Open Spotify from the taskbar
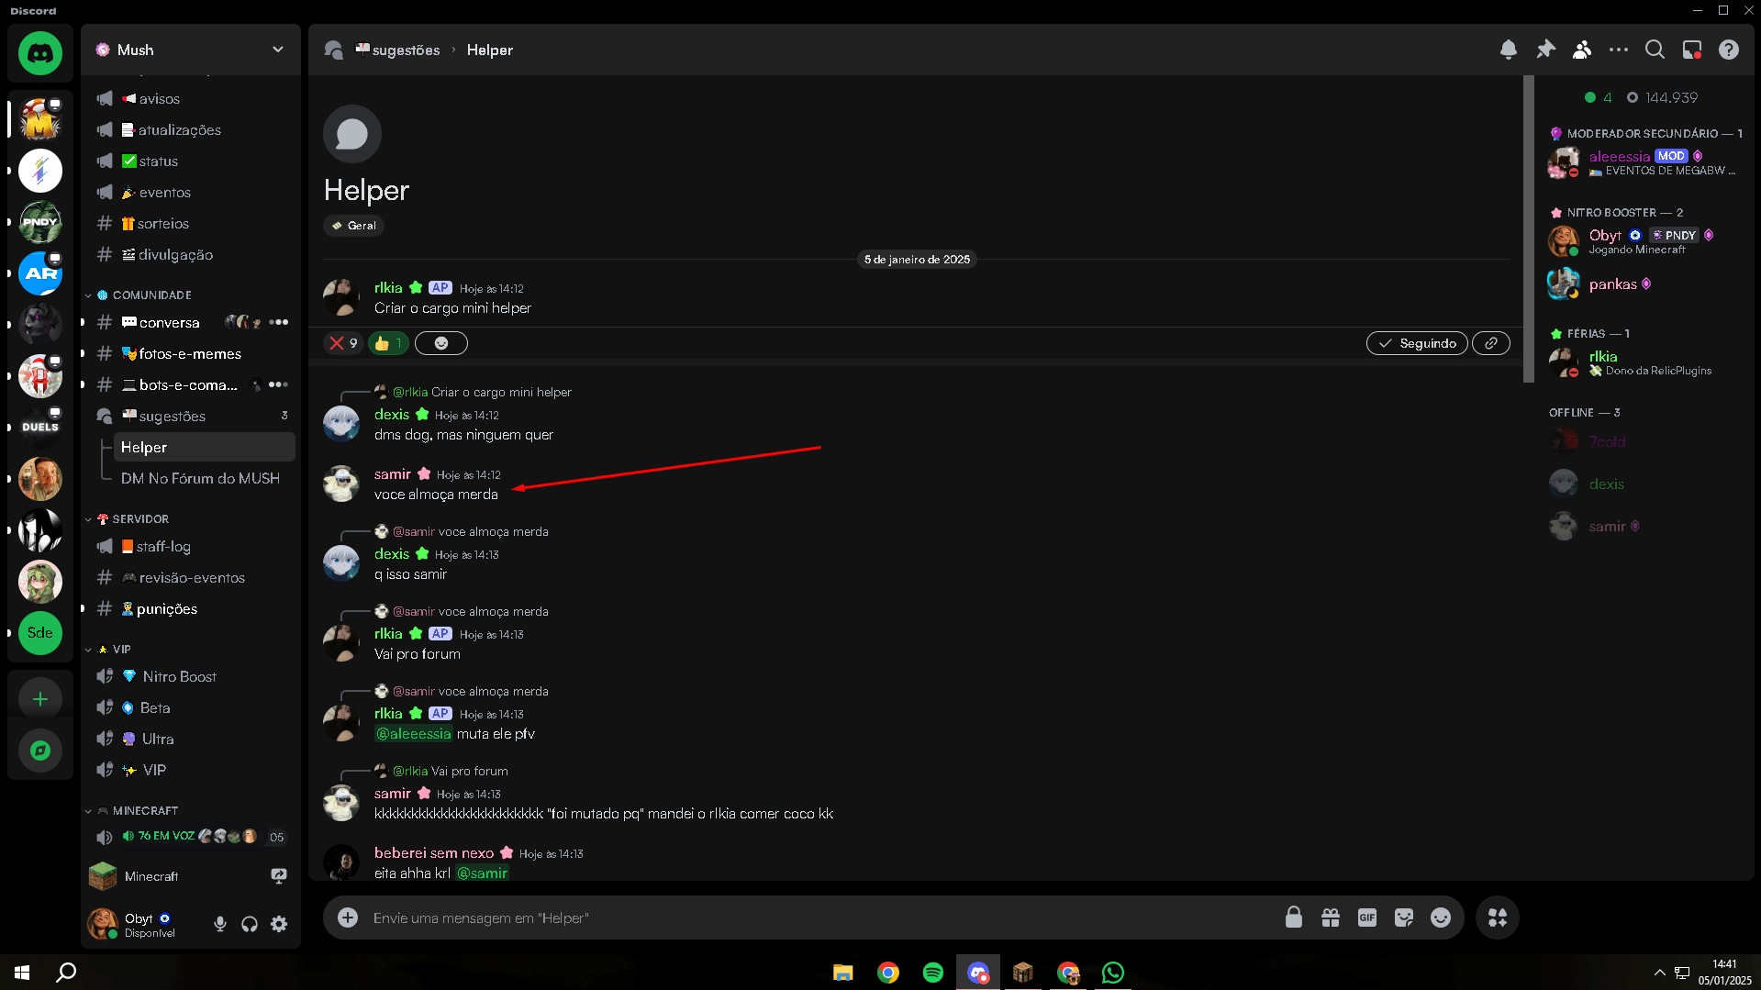The height and width of the screenshot is (990, 1761). tap(933, 973)
